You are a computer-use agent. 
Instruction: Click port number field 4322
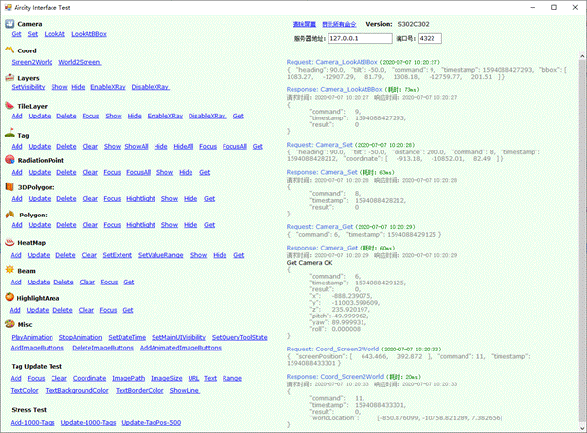[x=430, y=38]
